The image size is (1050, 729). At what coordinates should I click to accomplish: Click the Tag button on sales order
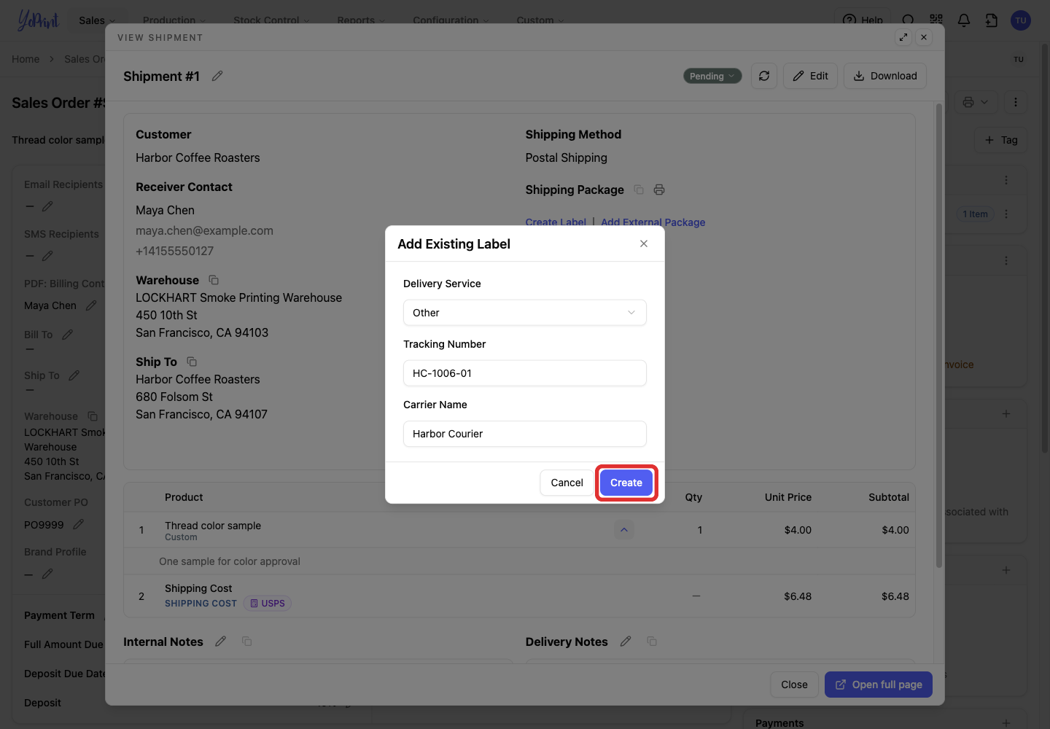(x=1001, y=140)
